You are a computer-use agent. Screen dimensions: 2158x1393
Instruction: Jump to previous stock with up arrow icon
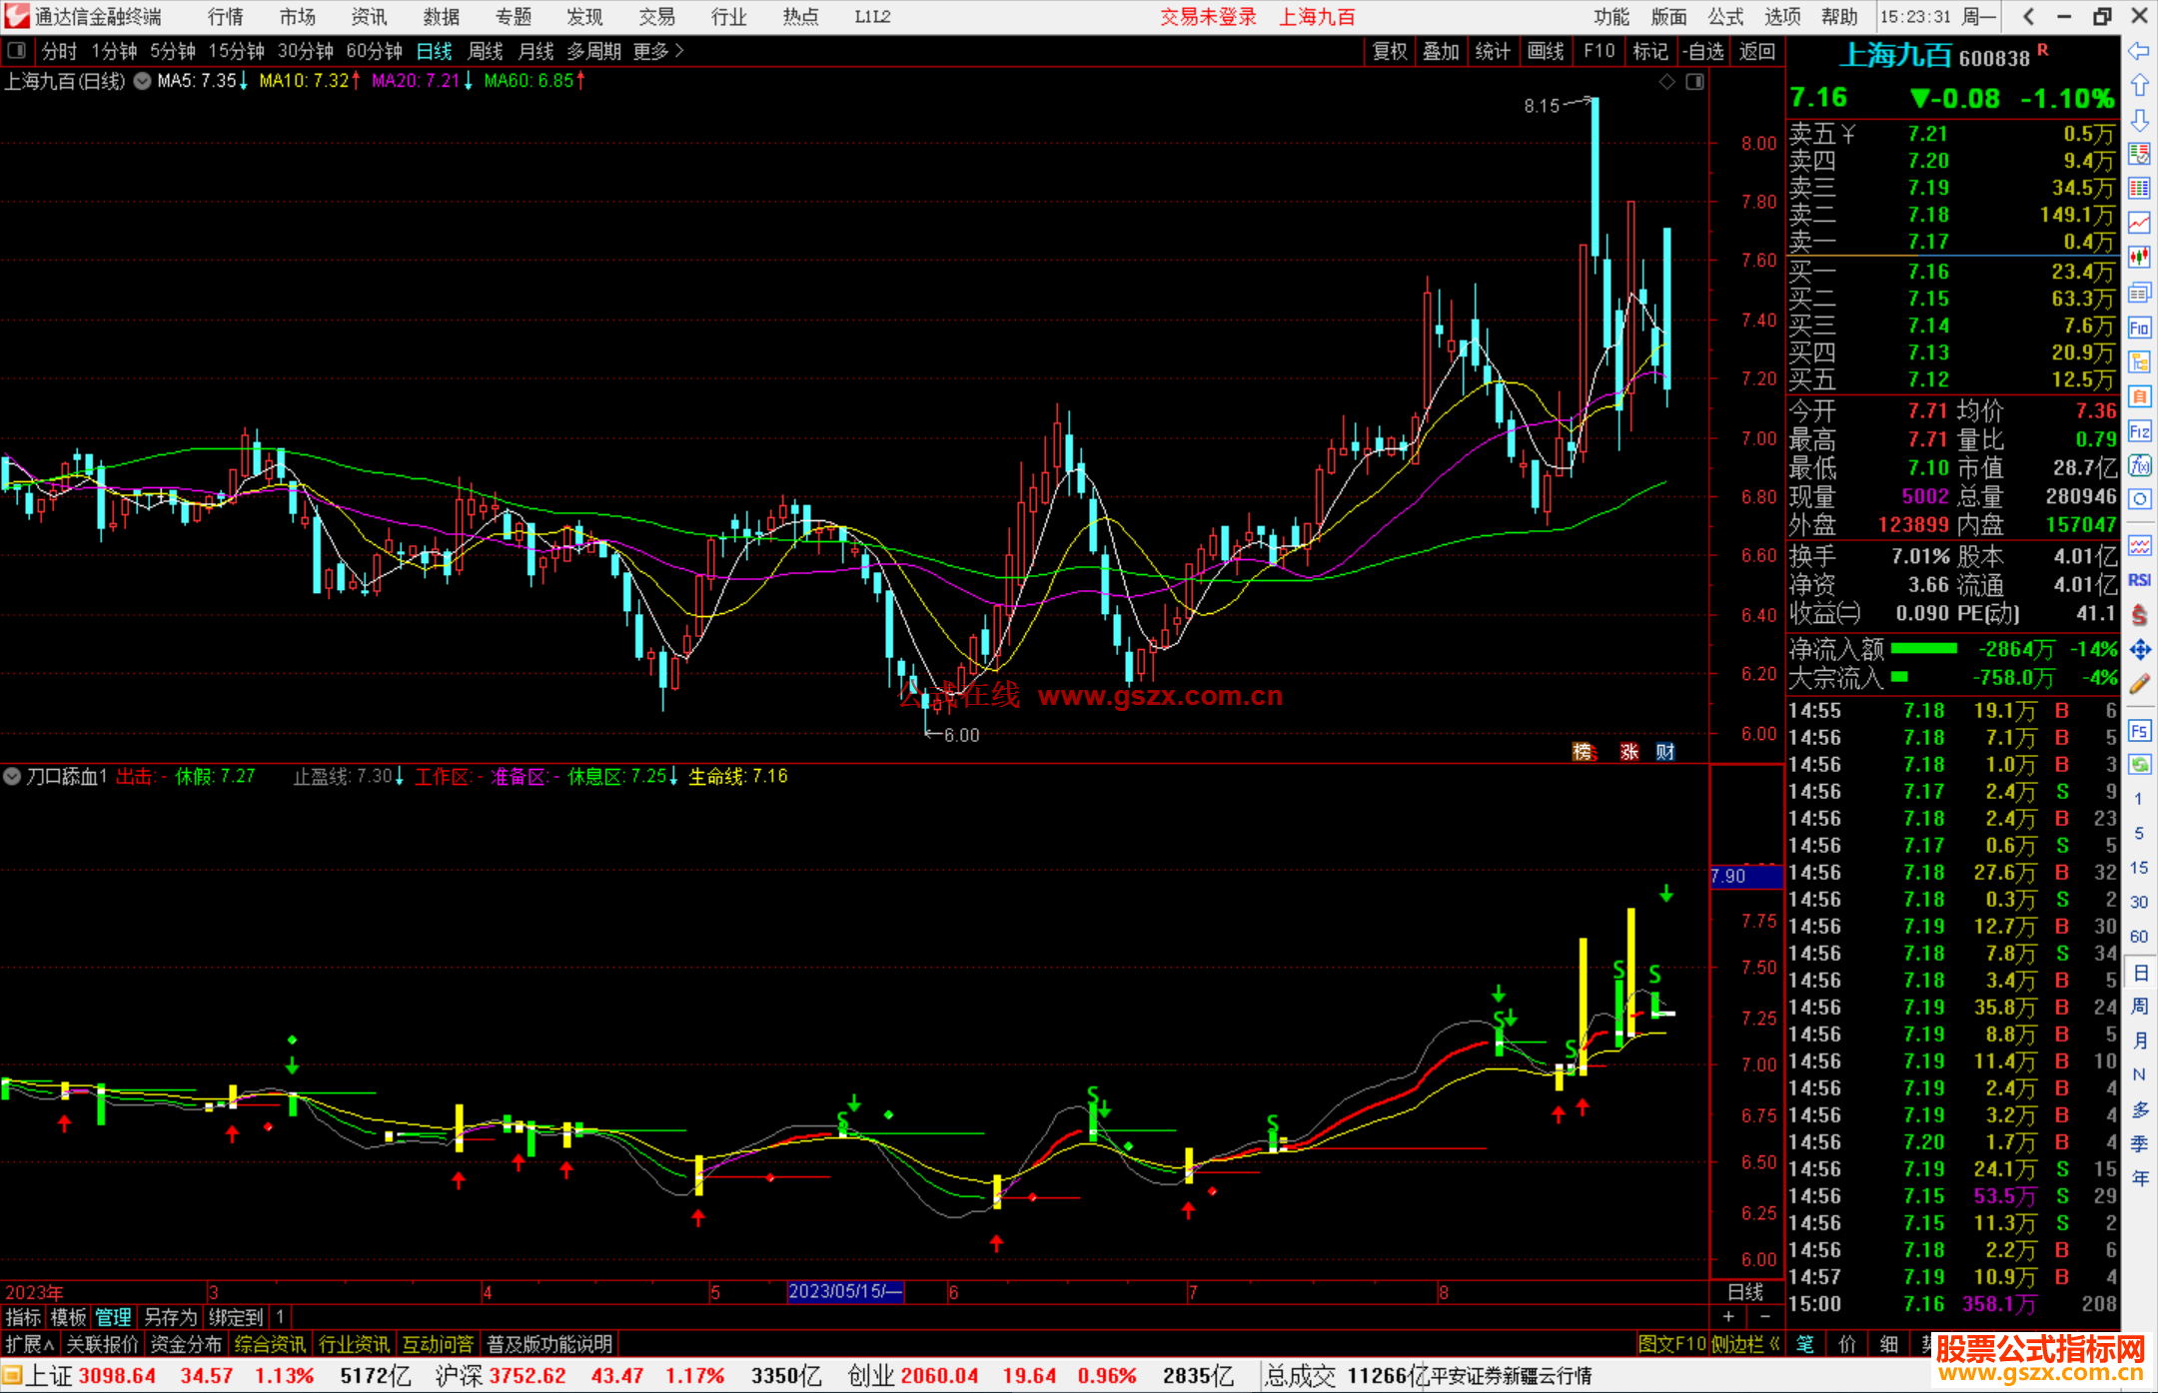[x=2139, y=85]
